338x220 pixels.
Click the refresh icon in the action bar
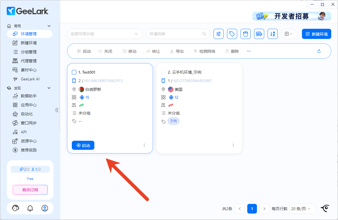pos(319,51)
